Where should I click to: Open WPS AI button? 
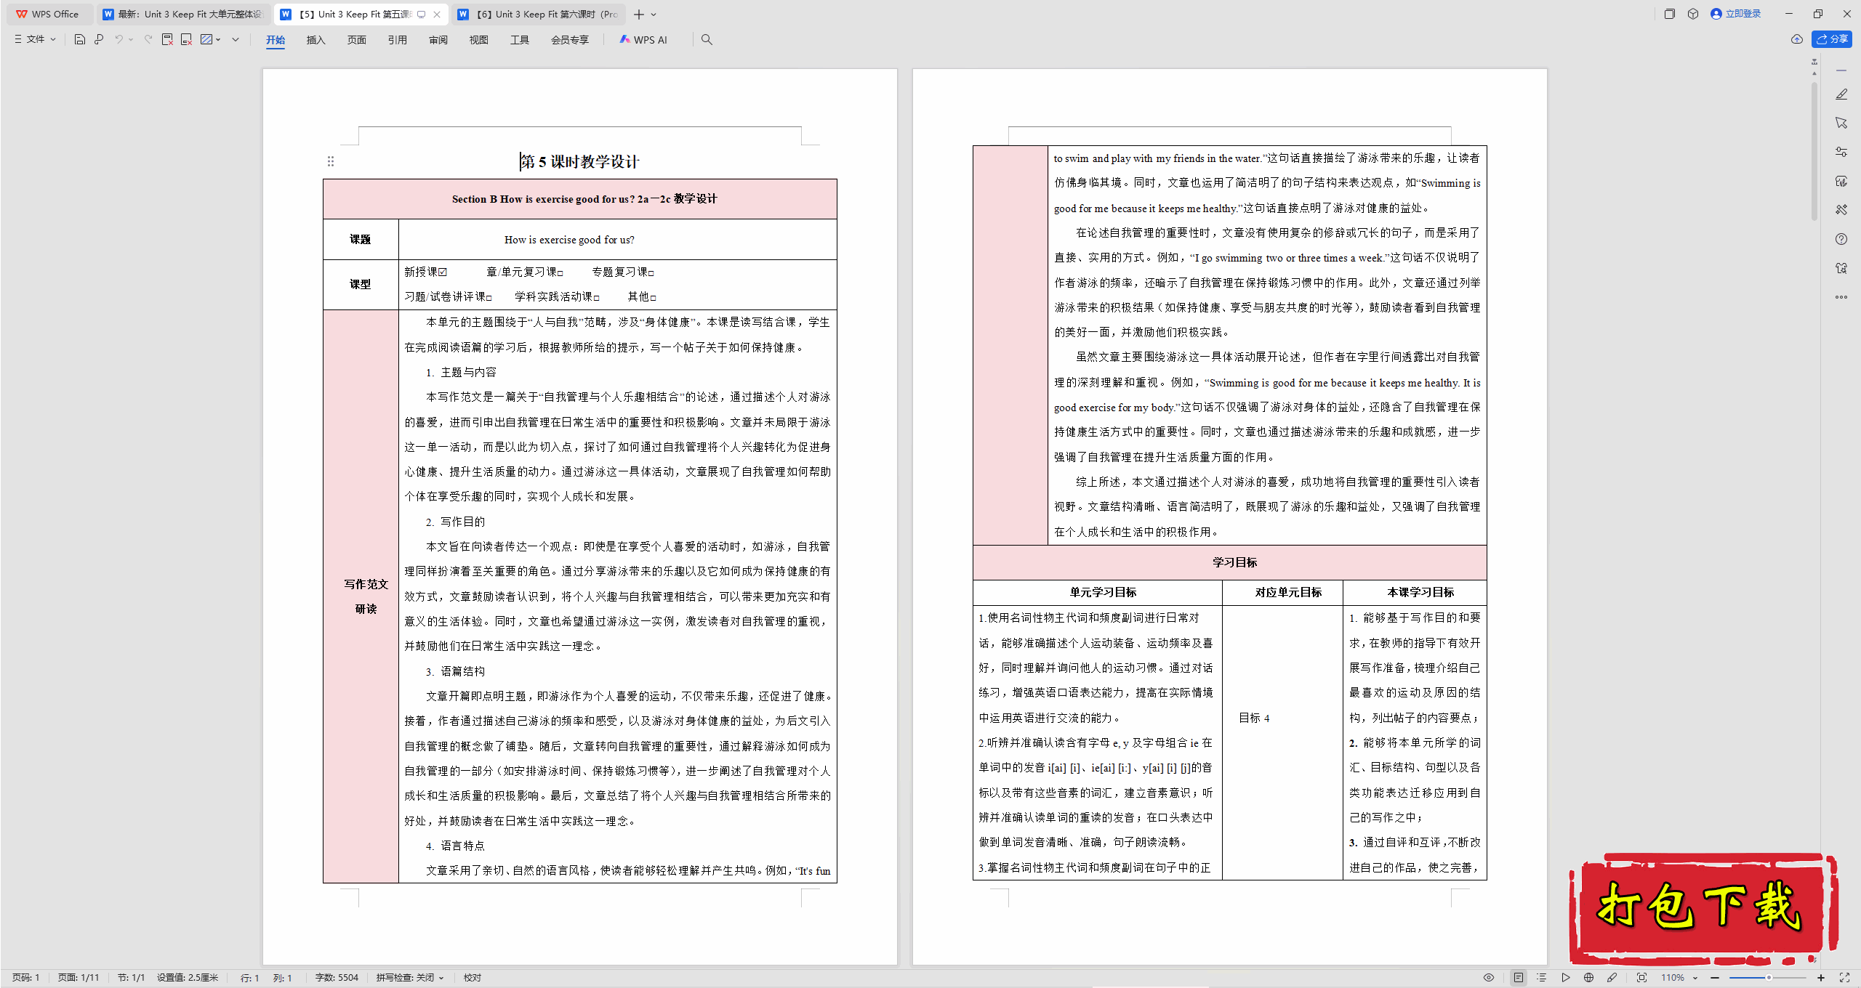pos(643,40)
